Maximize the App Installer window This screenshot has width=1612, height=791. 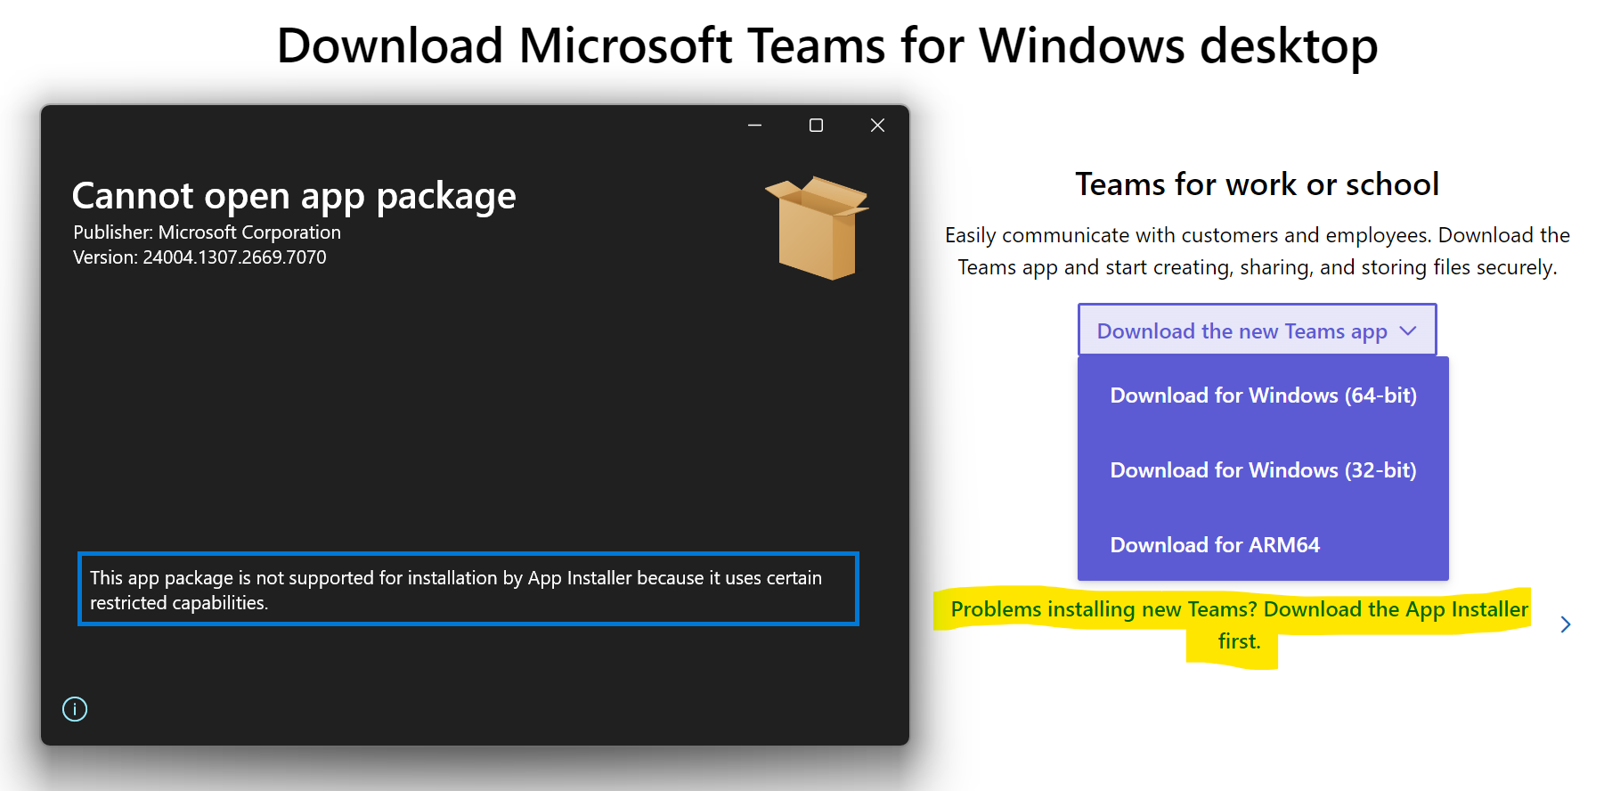point(816,126)
